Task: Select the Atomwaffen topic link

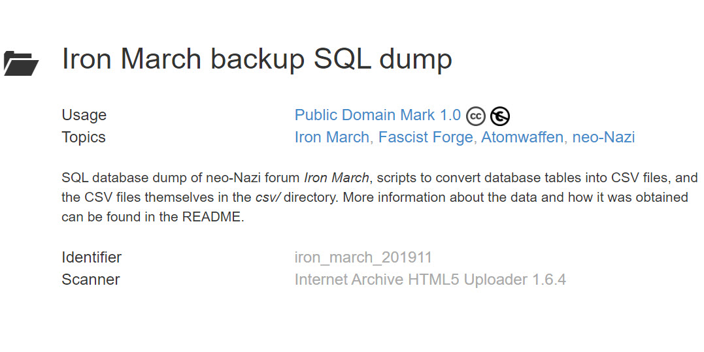Action: 522,137
